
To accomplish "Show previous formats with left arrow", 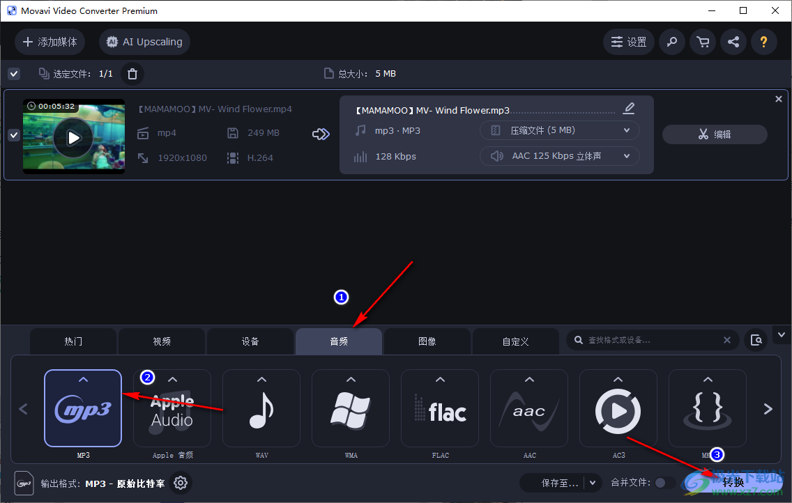I will (23, 408).
